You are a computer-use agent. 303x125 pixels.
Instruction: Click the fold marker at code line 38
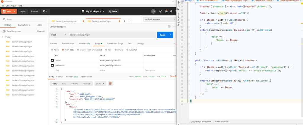tap(189, 81)
